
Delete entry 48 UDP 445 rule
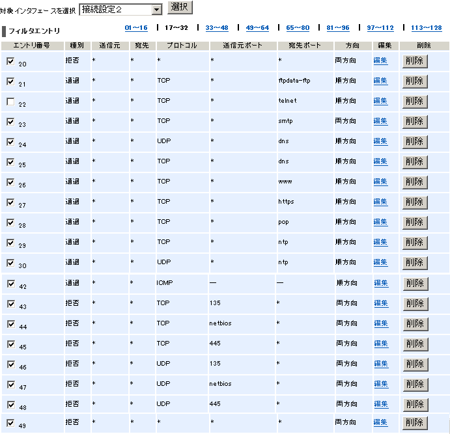tap(415, 404)
